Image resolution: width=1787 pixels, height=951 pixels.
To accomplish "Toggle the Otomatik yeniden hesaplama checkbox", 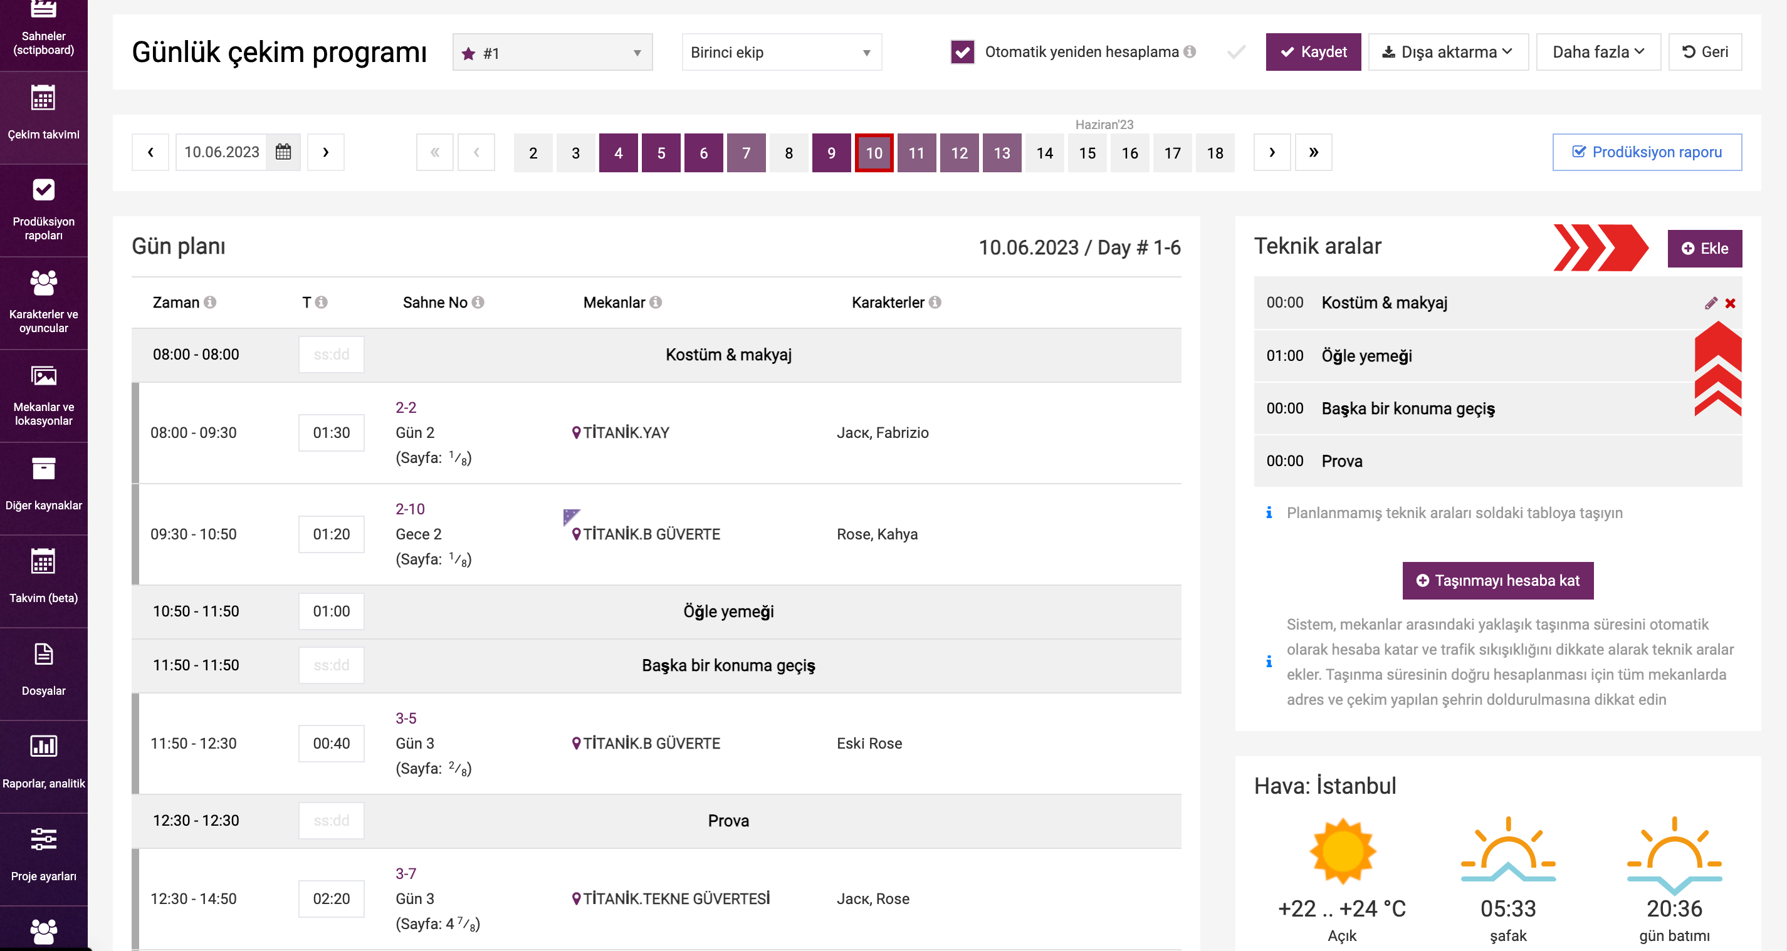I will click(963, 51).
